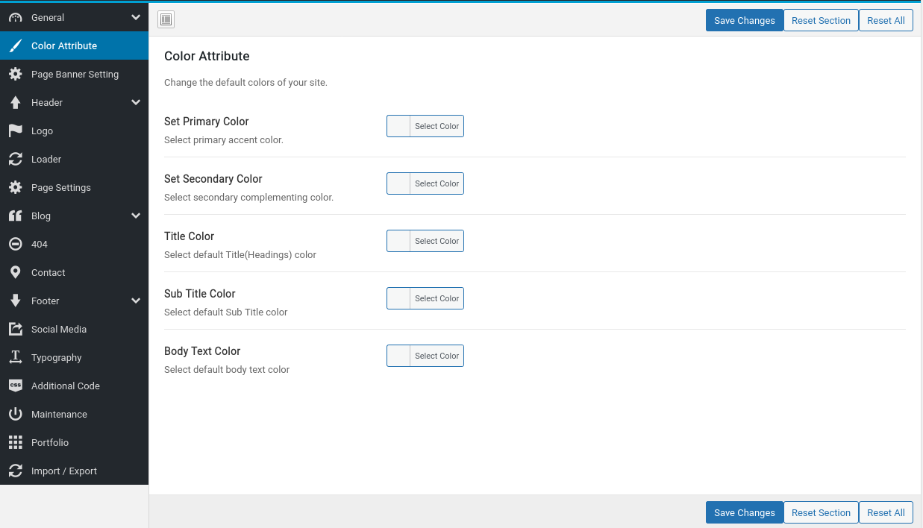Click 'Select secondary complementing color.' description
The image size is (923, 528).
(248, 197)
